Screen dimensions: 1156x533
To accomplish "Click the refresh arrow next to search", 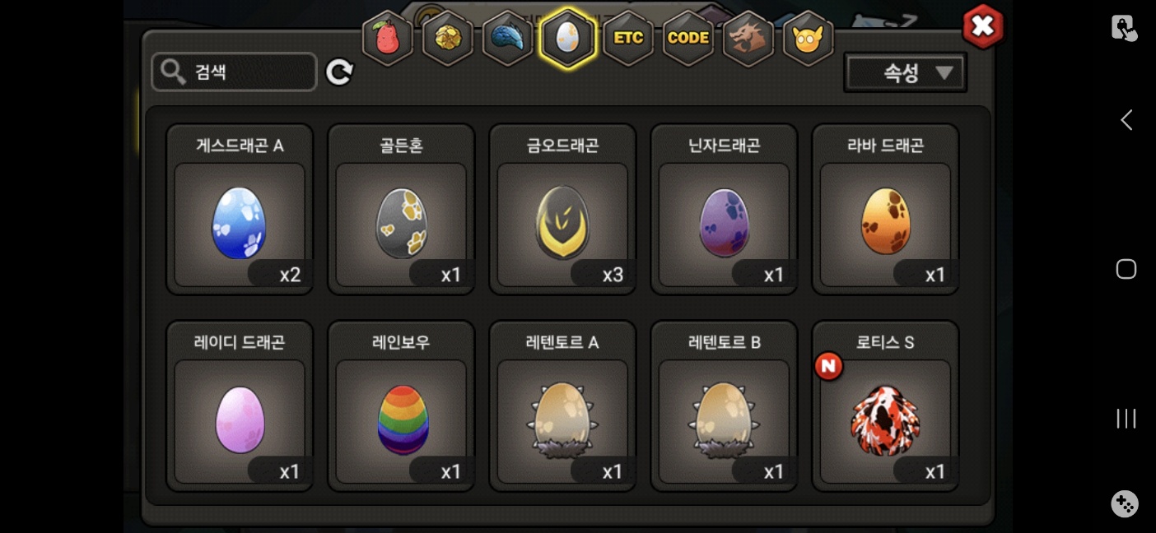I will 339,72.
